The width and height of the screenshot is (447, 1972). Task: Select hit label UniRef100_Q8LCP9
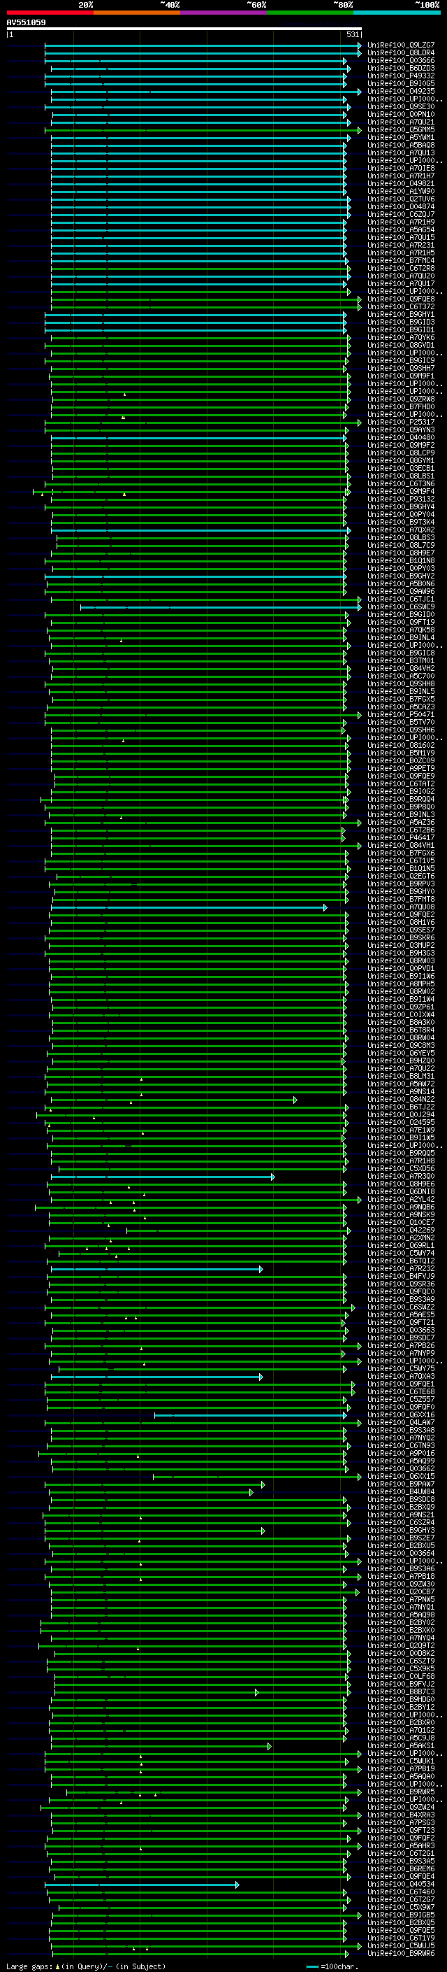point(401,453)
